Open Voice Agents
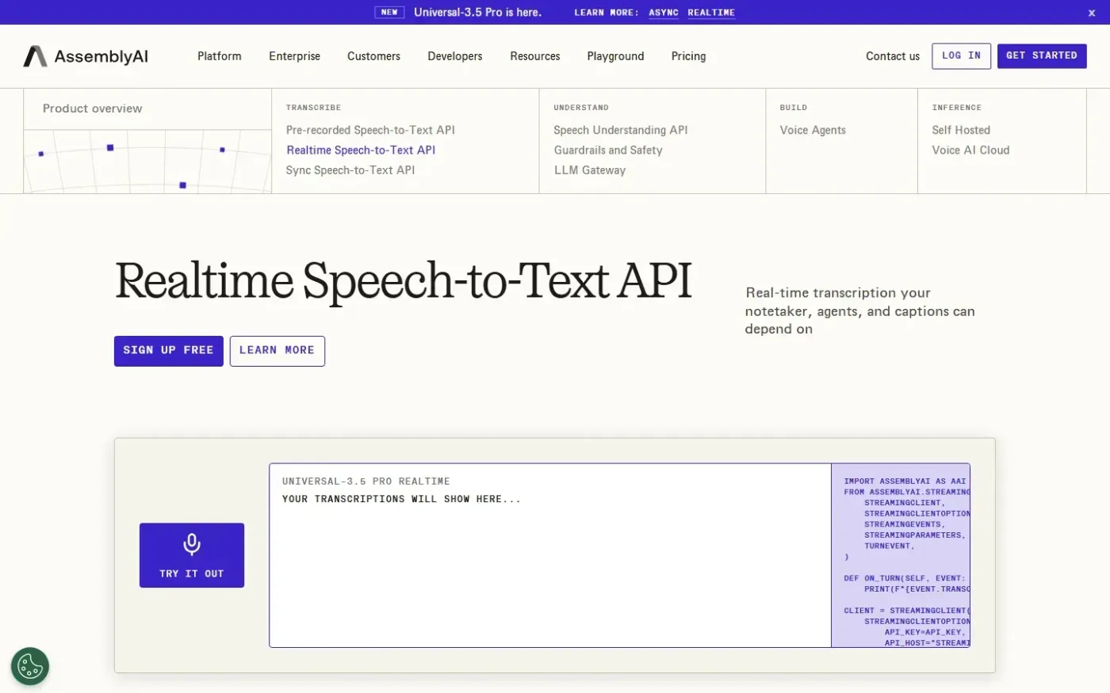Screen dimensions: 1110x693 click(x=813, y=130)
